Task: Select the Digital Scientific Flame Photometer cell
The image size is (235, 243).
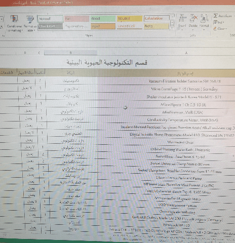Action: (182, 135)
